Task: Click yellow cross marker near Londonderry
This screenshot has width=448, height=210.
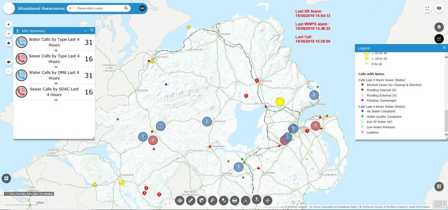Action: (152, 61)
